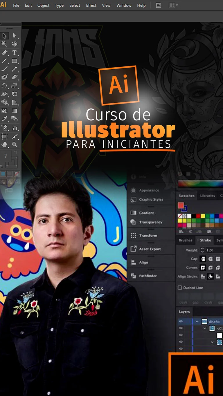Open the arrange documents dropdown
This screenshot has width=223, height=396.
pyautogui.click(x=174, y=5)
